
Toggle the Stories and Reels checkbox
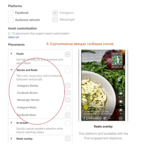[x=67, y=70]
